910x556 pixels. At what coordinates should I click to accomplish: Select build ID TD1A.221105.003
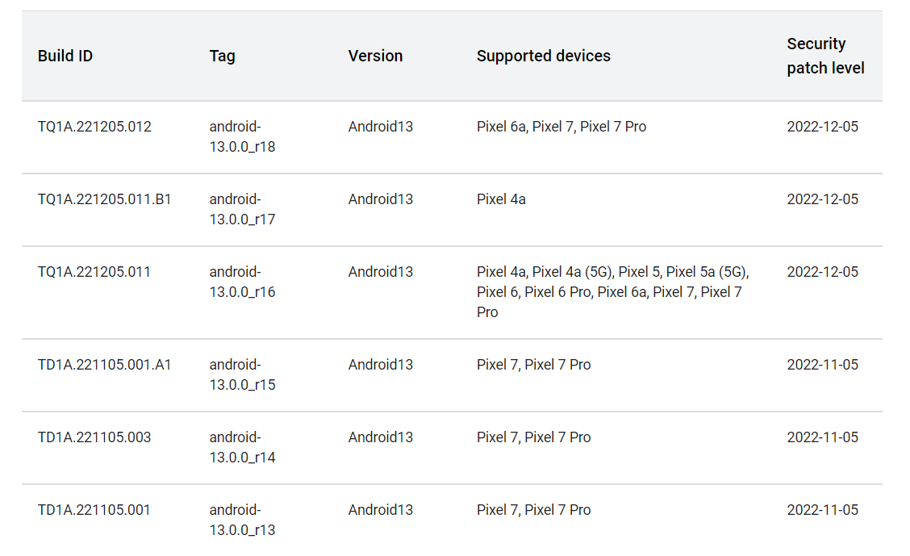click(94, 437)
